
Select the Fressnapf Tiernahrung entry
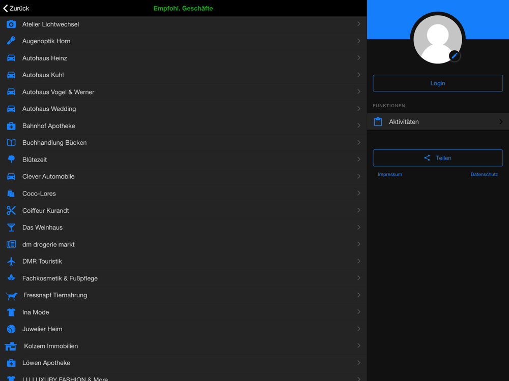(x=183, y=295)
